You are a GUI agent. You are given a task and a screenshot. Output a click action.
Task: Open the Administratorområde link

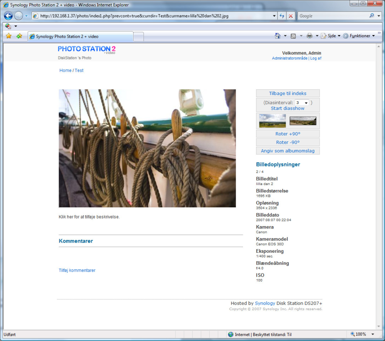[290, 58]
